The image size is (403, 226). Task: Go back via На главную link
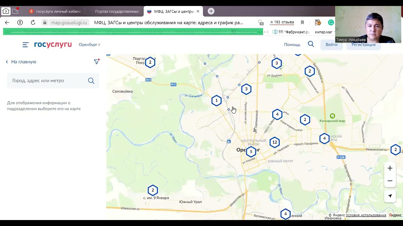coord(21,62)
